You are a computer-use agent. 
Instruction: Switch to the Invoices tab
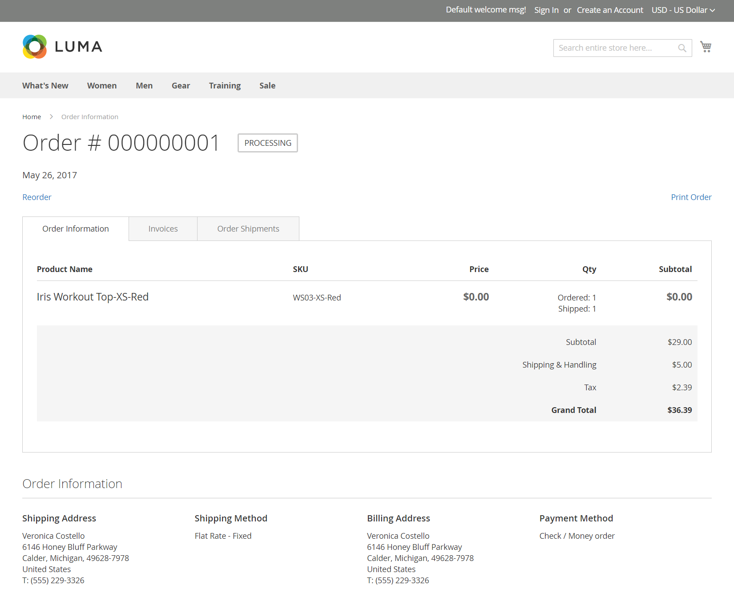coord(163,229)
